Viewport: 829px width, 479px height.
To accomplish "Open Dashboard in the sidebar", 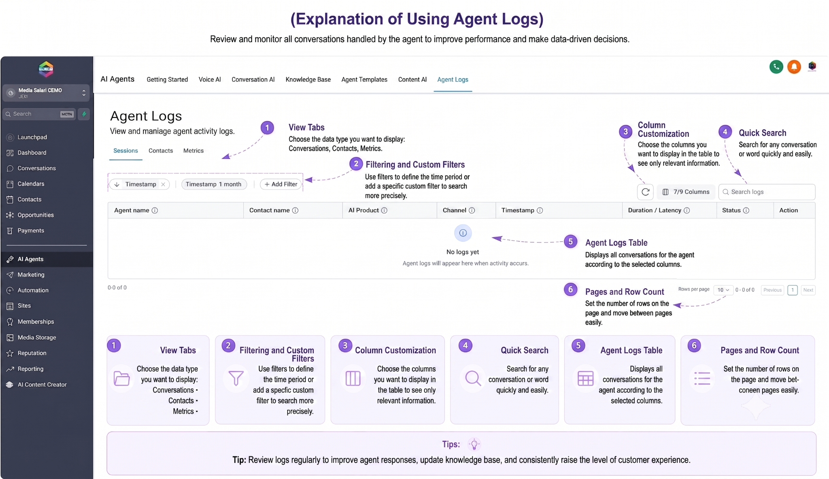I will [32, 153].
